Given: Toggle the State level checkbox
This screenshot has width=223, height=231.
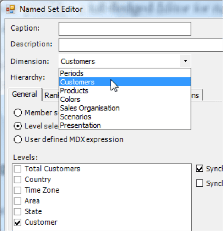Looking at the screenshot, I should click(x=18, y=212).
